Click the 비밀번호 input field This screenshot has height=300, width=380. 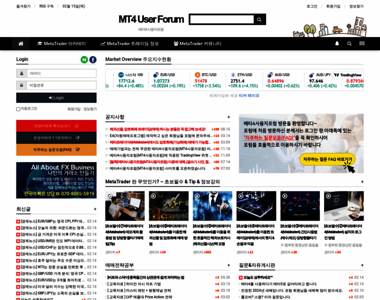pos(61,85)
